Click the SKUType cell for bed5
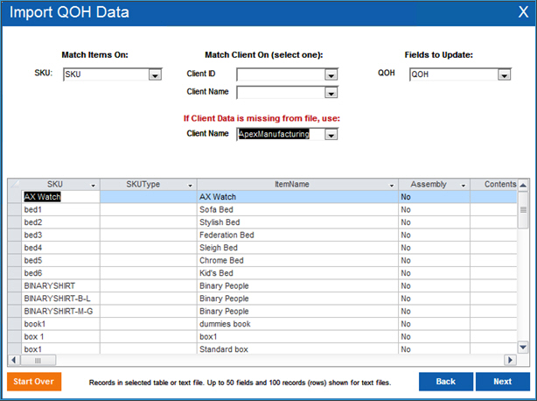This screenshot has width=537, height=401. click(149, 260)
